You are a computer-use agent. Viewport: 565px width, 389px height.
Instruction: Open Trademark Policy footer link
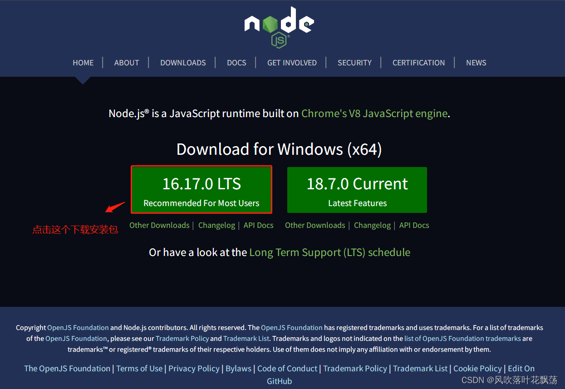pos(355,369)
